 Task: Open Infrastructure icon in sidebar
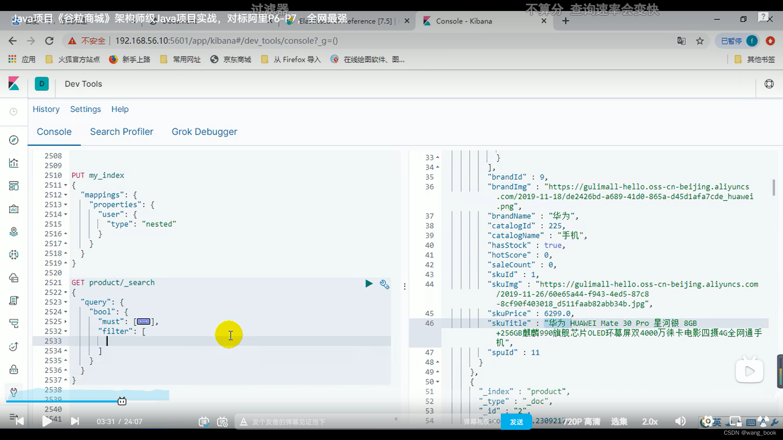click(13, 278)
